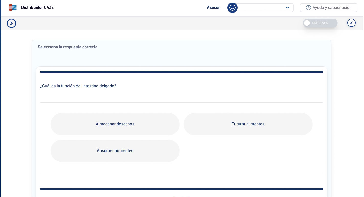Open 'Ayuda y capacitación' help button

(328, 8)
